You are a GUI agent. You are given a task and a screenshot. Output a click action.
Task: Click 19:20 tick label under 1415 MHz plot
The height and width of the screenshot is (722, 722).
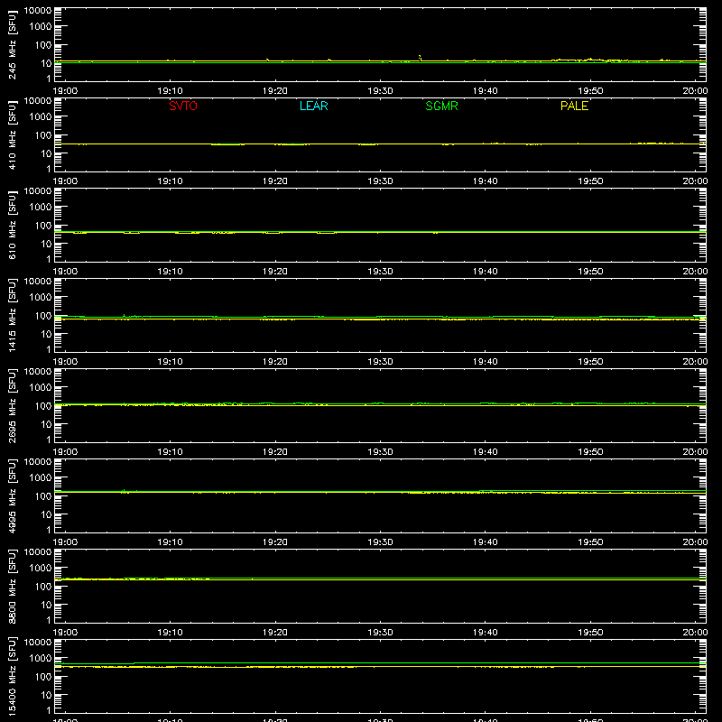point(275,362)
